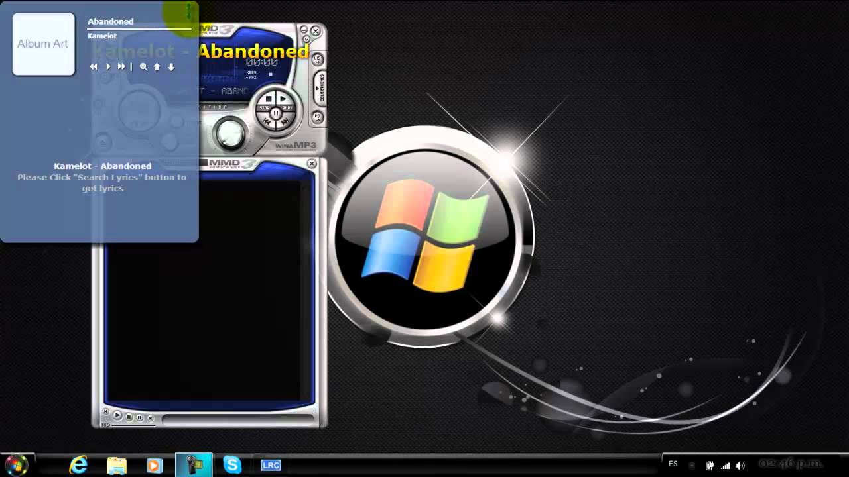Click the play icon in lyrics widget
The image size is (849, 477).
point(108,67)
